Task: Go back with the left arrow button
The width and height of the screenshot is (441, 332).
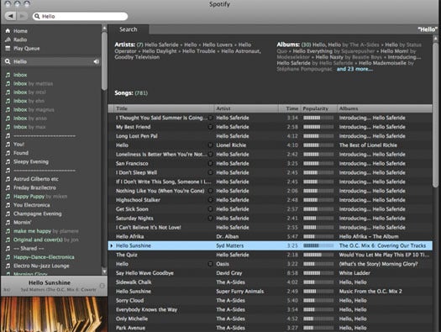Action: click(x=11, y=16)
